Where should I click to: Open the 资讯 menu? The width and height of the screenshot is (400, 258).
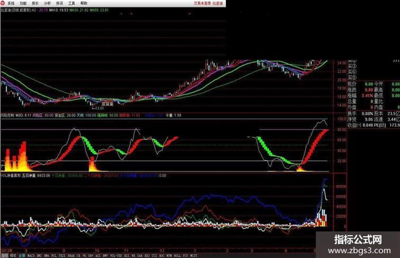[59, 3]
